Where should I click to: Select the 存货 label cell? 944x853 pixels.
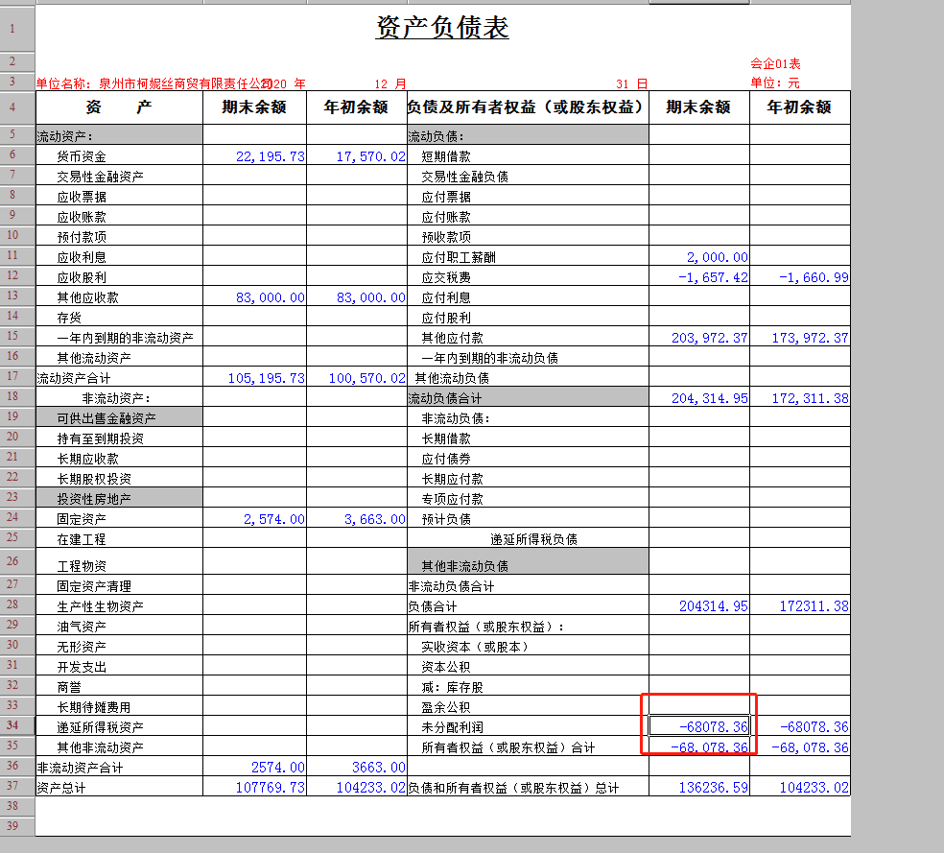(119, 317)
